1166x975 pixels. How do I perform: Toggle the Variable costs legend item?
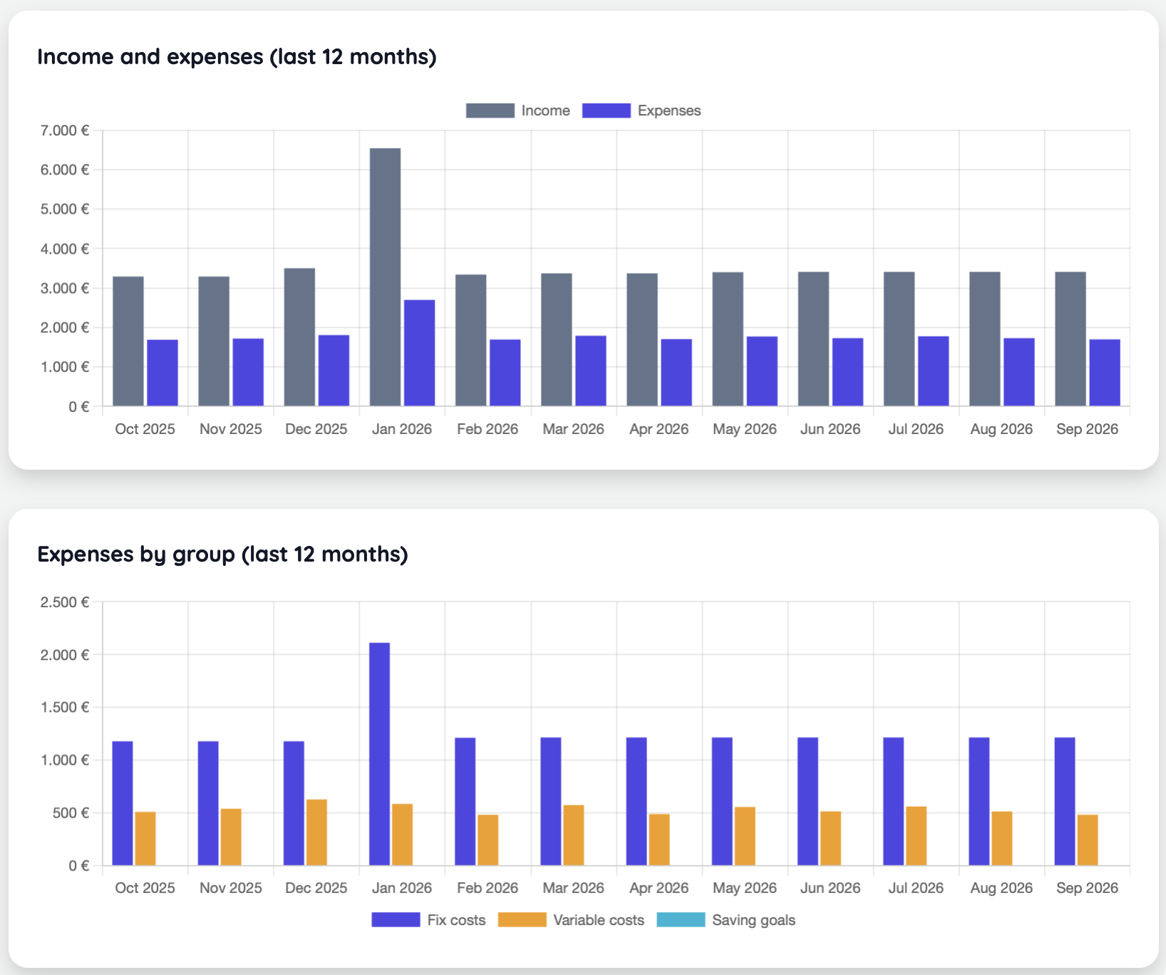click(571, 920)
